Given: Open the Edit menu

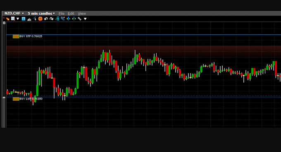Looking at the screenshot, I should [x=71, y=14].
